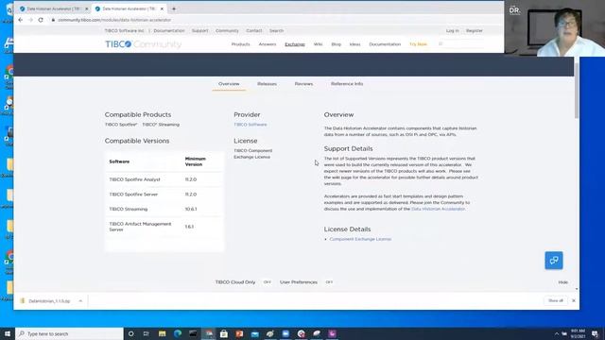Select the Overview tab

click(229, 84)
